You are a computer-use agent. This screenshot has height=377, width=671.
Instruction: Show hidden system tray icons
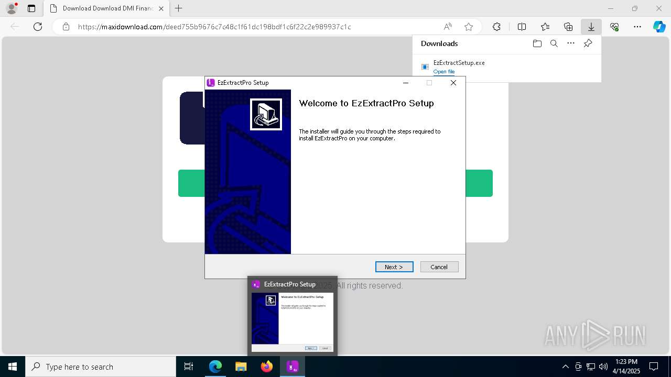pos(565,367)
